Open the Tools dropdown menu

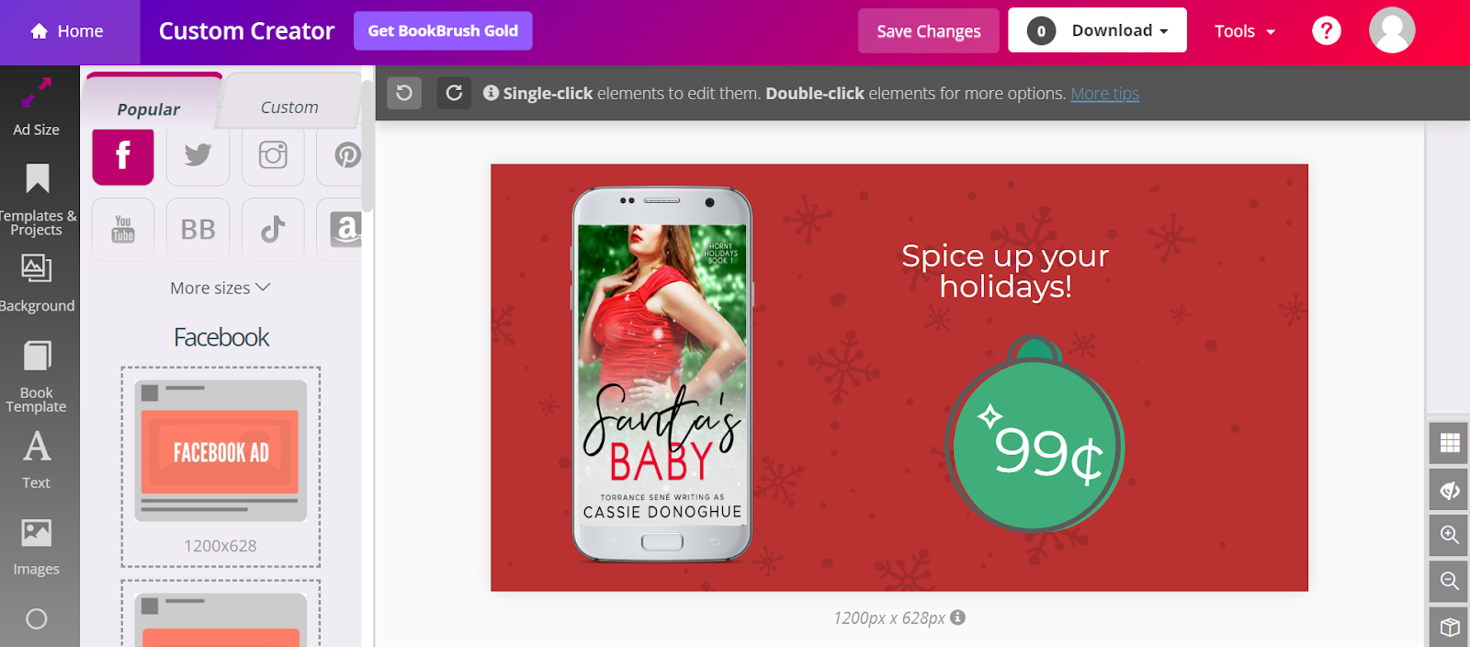[x=1245, y=31]
